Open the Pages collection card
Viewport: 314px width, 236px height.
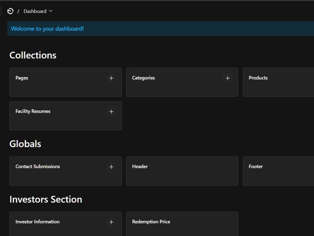[66, 82]
